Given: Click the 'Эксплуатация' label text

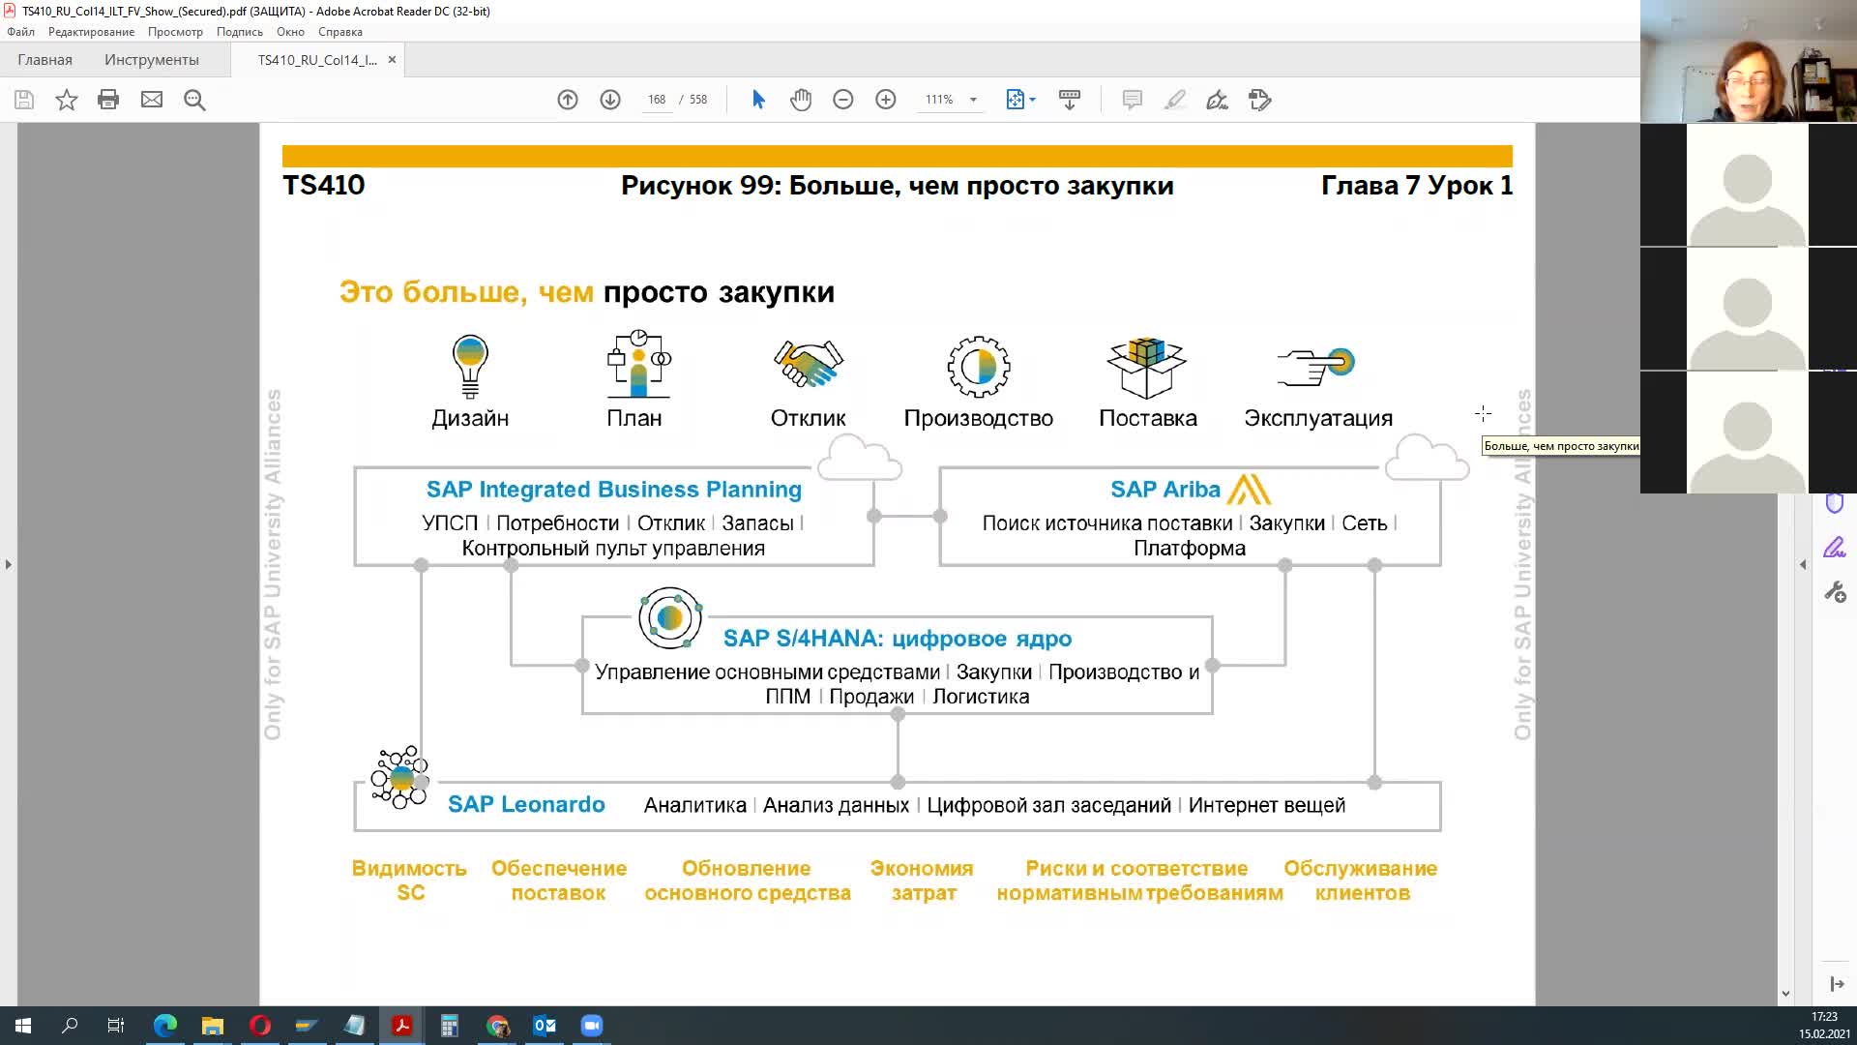Looking at the screenshot, I should (1318, 418).
